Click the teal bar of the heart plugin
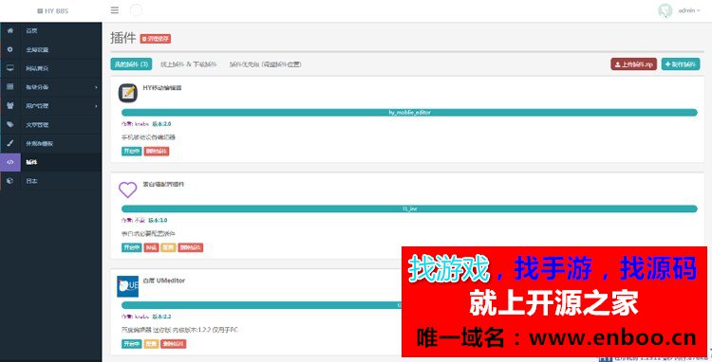Image resolution: width=712 pixels, height=362 pixels. click(409, 208)
